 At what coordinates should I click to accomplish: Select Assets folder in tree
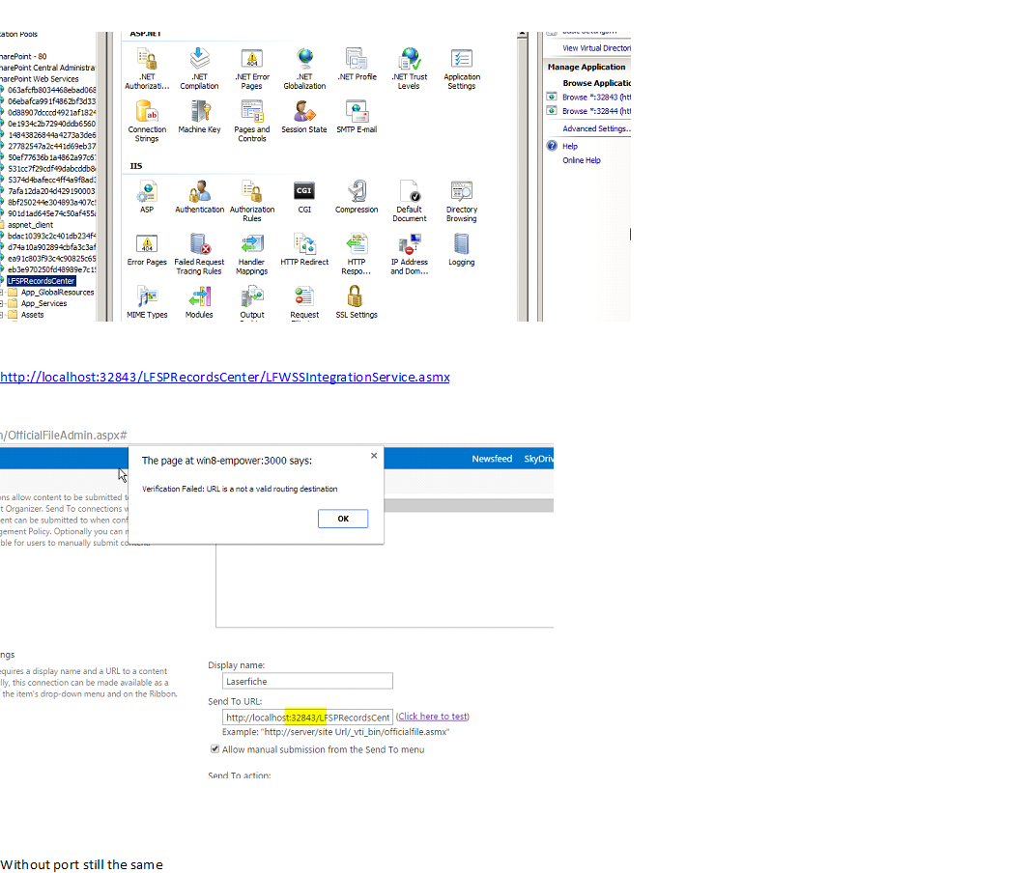(32, 315)
